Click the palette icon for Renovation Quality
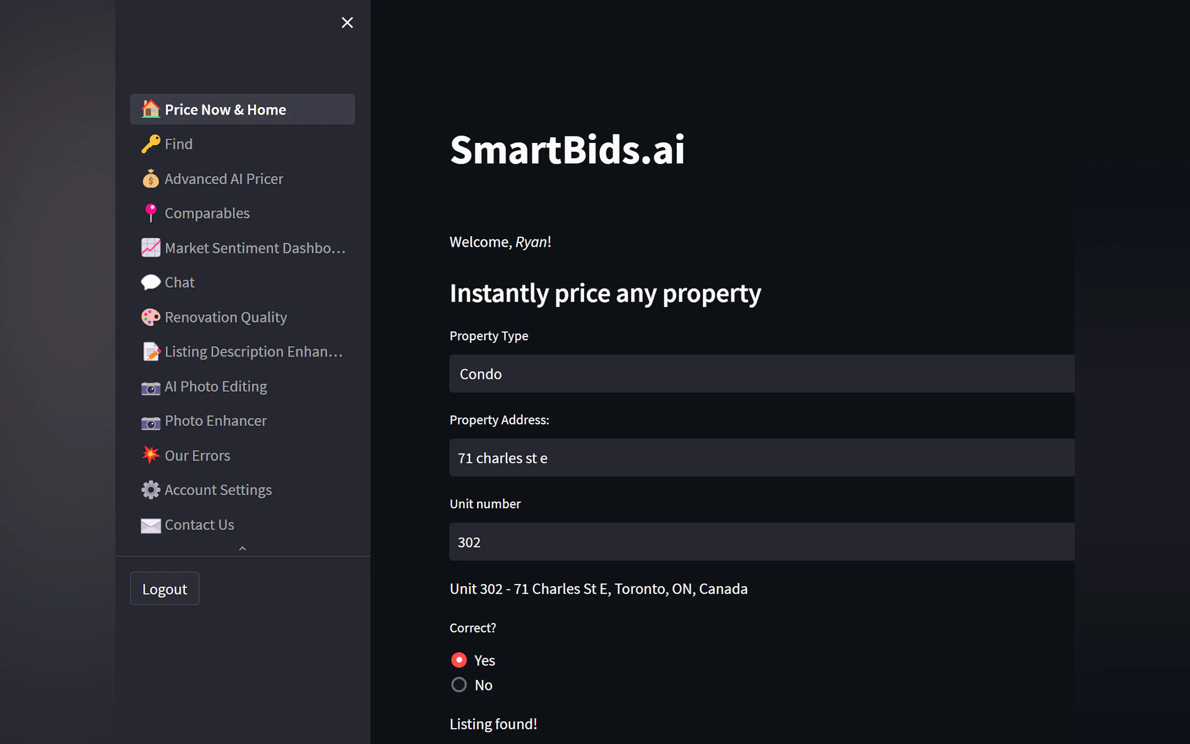 coord(150,317)
